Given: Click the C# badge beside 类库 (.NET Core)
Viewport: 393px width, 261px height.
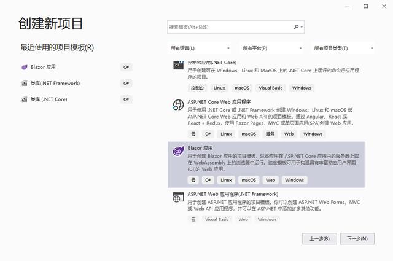Looking at the screenshot, I should pos(126,99).
